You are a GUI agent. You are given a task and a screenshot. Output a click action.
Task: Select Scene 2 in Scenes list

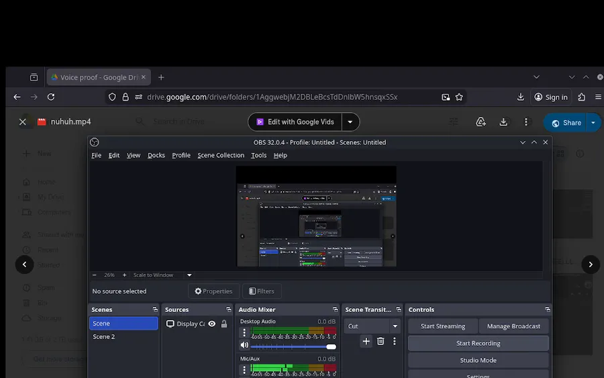pos(123,336)
